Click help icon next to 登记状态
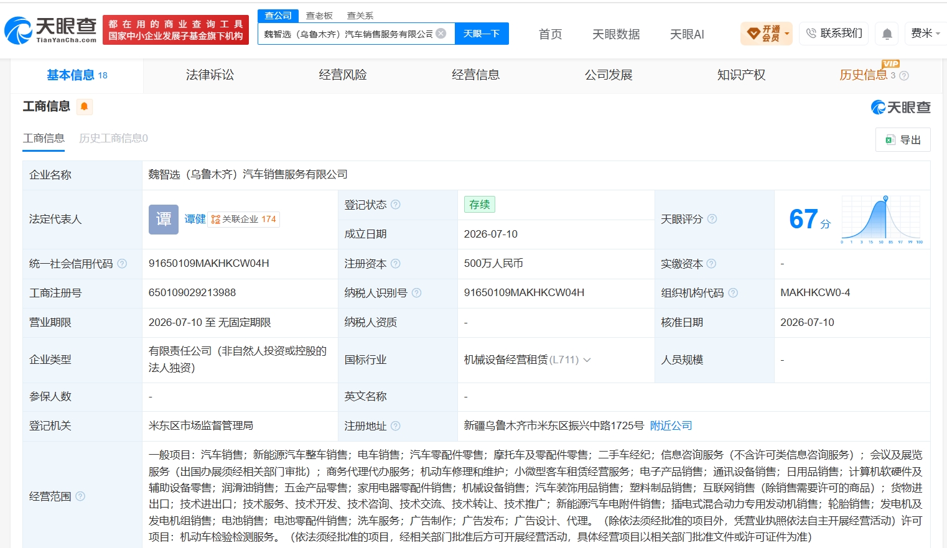This screenshot has width=947, height=548. point(396,205)
